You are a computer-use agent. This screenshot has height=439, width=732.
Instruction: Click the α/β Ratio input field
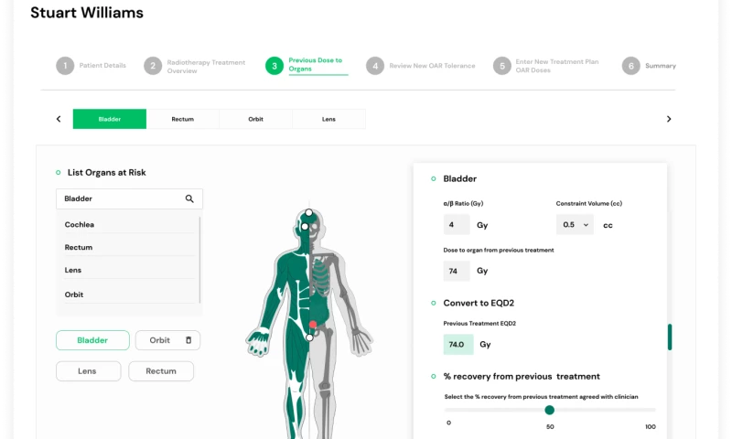[x=457, y=224]
